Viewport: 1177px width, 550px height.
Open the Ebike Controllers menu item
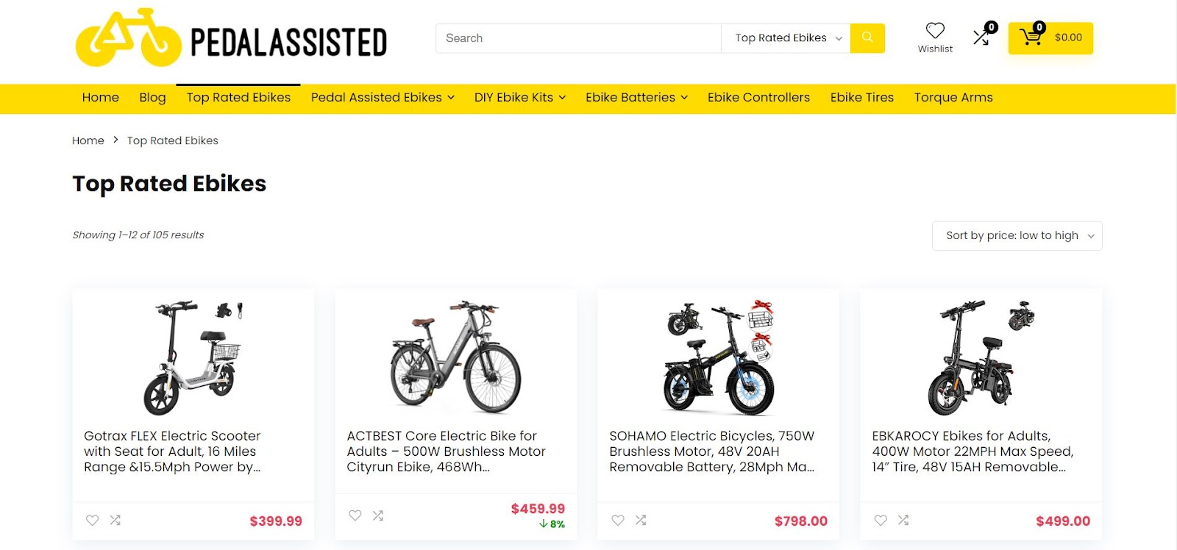(758, 98)
